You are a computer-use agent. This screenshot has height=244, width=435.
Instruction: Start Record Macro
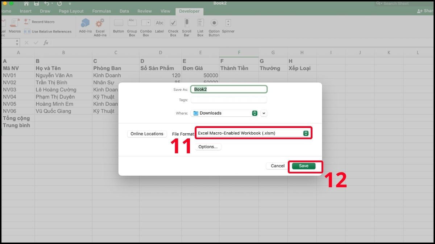(40, 22)
